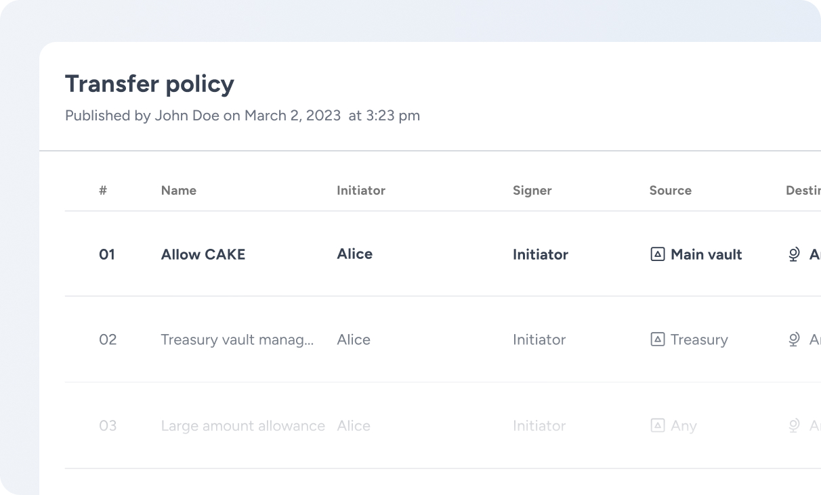
Task: Open the Large amount allowance rule
Action: click(x=243, y=425)
